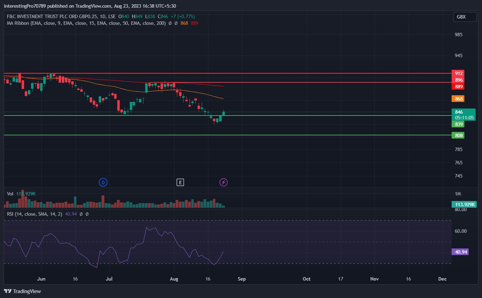Click the current price 846 label
Image resolution: width=482 pixels, height=298 pixels.
pyautogui.click(x=459, y=112)
